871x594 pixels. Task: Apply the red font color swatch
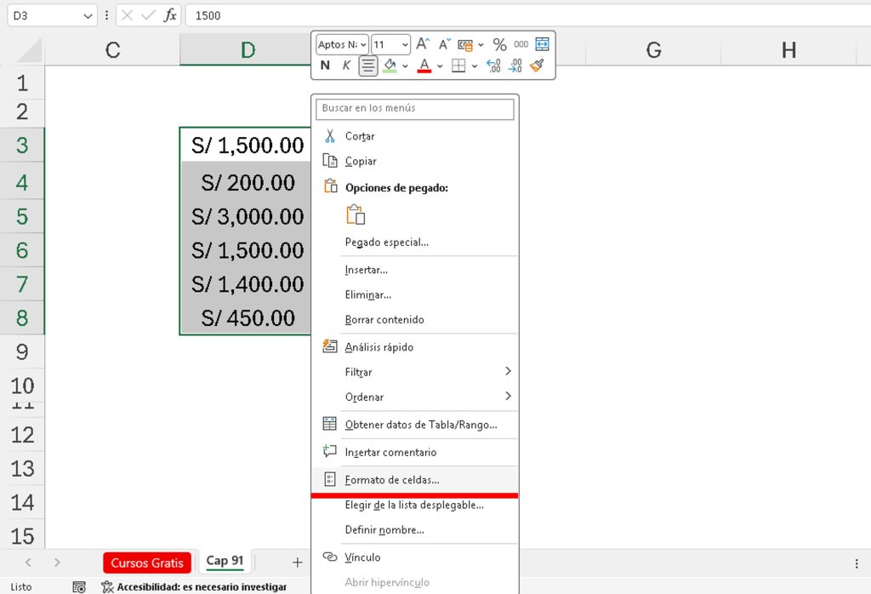(x=424, y=66)
